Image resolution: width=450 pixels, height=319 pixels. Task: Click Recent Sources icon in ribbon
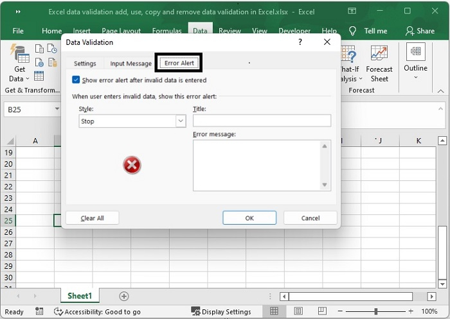[x=52, y=49]
